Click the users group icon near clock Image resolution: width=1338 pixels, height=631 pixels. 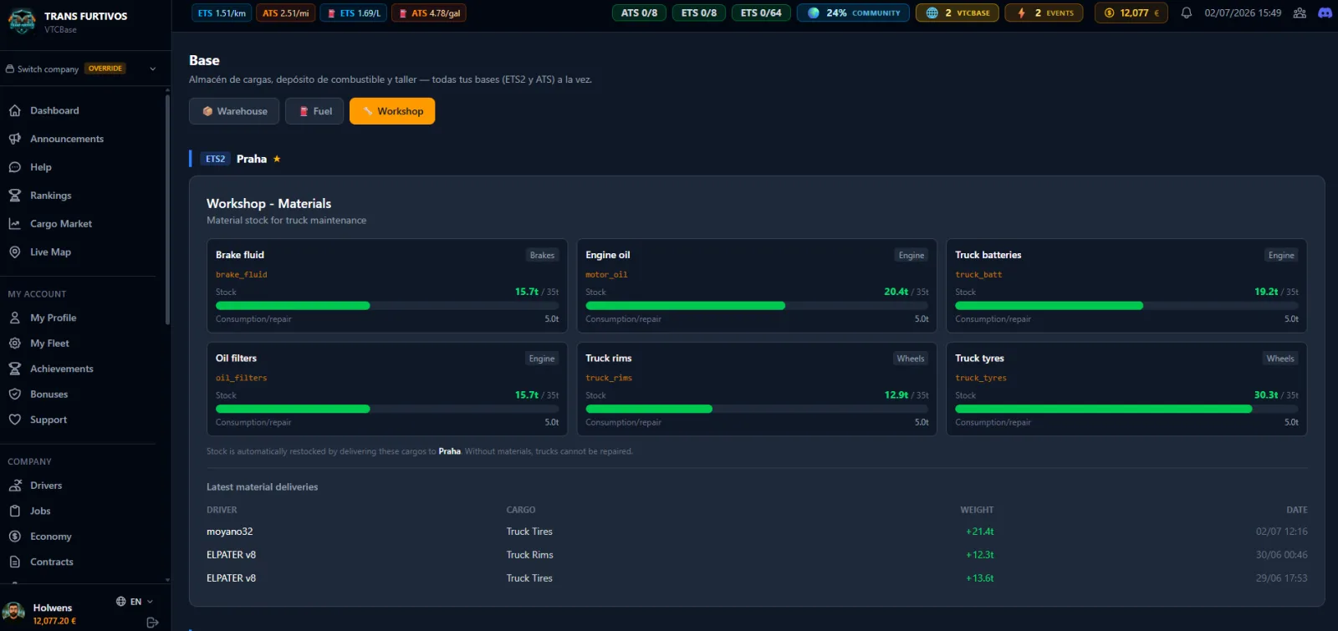[x=1300, y=13]
